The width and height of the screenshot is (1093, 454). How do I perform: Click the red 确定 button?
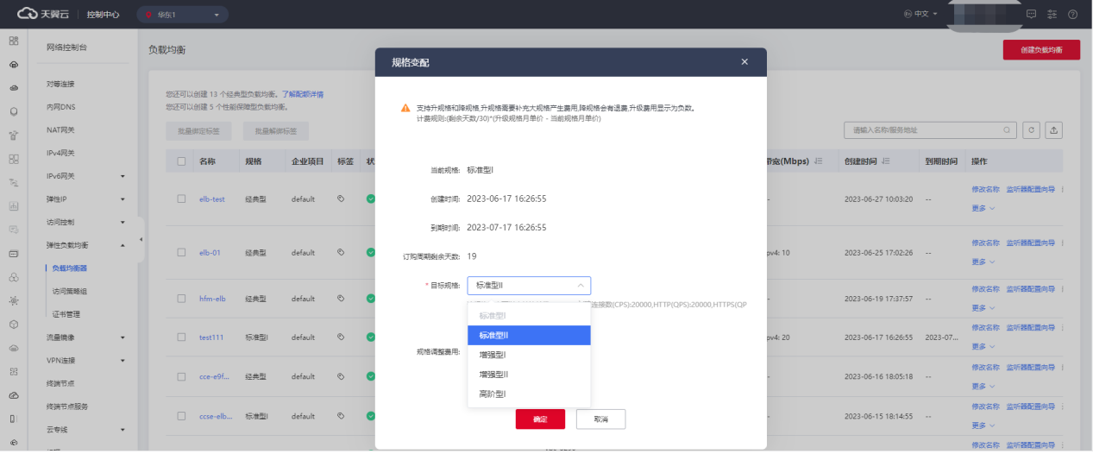(540, 419)
